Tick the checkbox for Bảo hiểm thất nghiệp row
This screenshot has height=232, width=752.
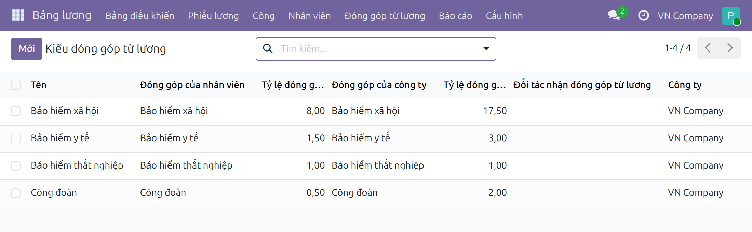[16, 165]
